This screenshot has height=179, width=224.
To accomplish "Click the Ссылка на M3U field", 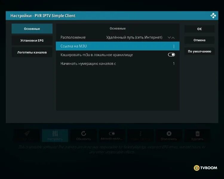I will [118, 46].
